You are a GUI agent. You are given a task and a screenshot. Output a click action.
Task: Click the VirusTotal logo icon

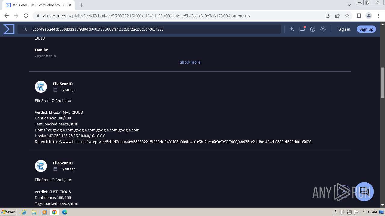click(9, 29)
